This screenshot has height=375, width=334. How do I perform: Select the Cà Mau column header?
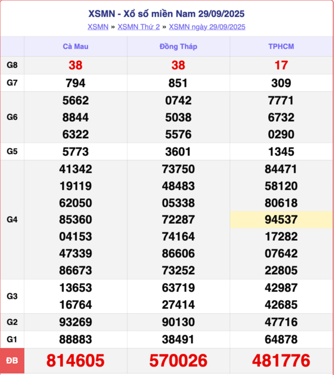pos(75,46)
